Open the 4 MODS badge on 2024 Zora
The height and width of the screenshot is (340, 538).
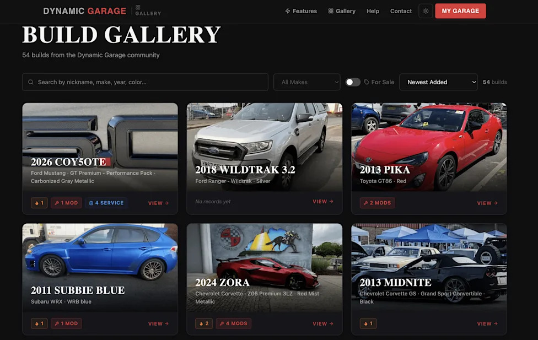click(234, 323)
